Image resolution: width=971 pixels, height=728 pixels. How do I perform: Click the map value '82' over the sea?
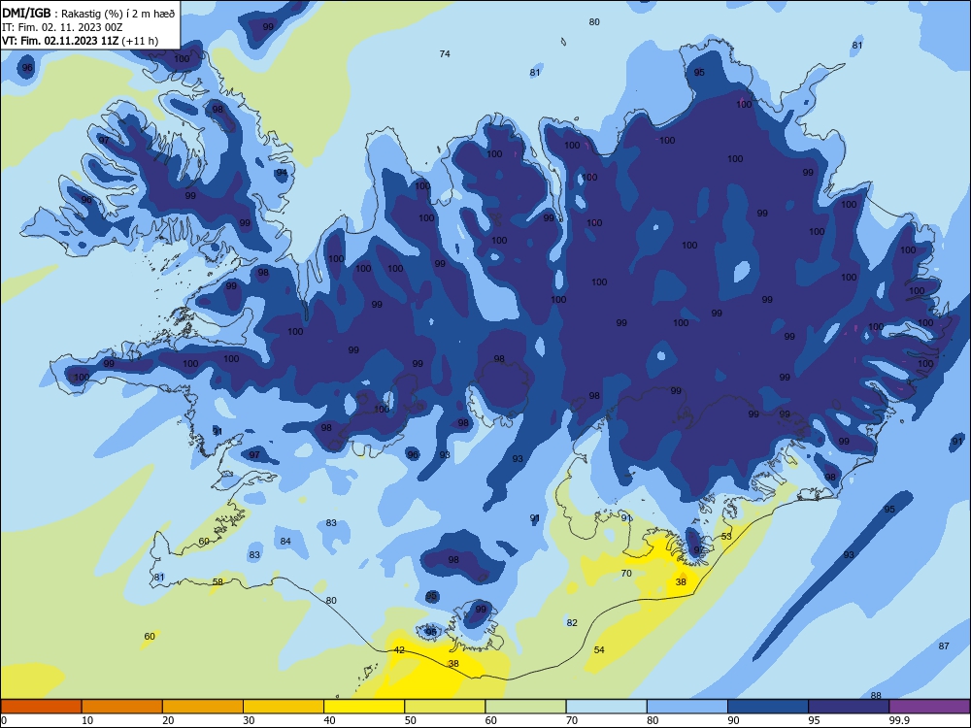[x=572, y=623]
